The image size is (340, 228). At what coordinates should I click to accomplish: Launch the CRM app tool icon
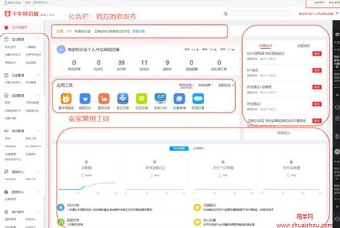(x=160, y=98)
